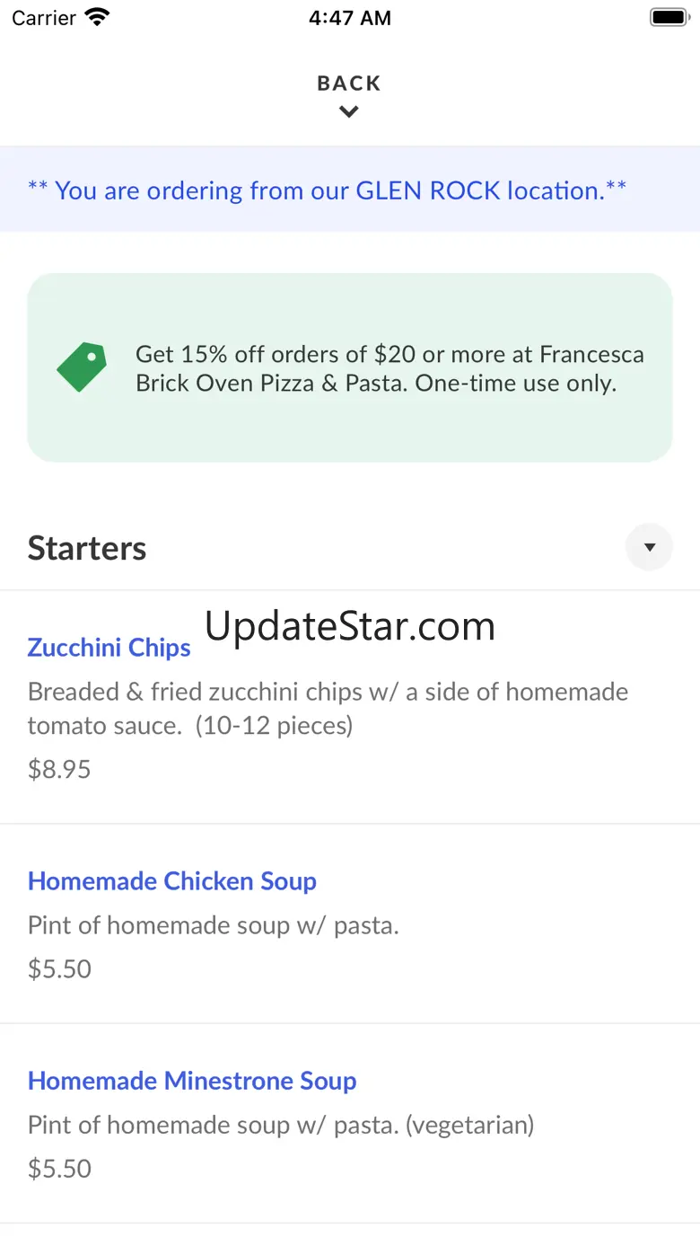Tap the Minestrone Soup vegetarian description
This screenshot has width=700, height=1246.
click(x=281, y=1124)
